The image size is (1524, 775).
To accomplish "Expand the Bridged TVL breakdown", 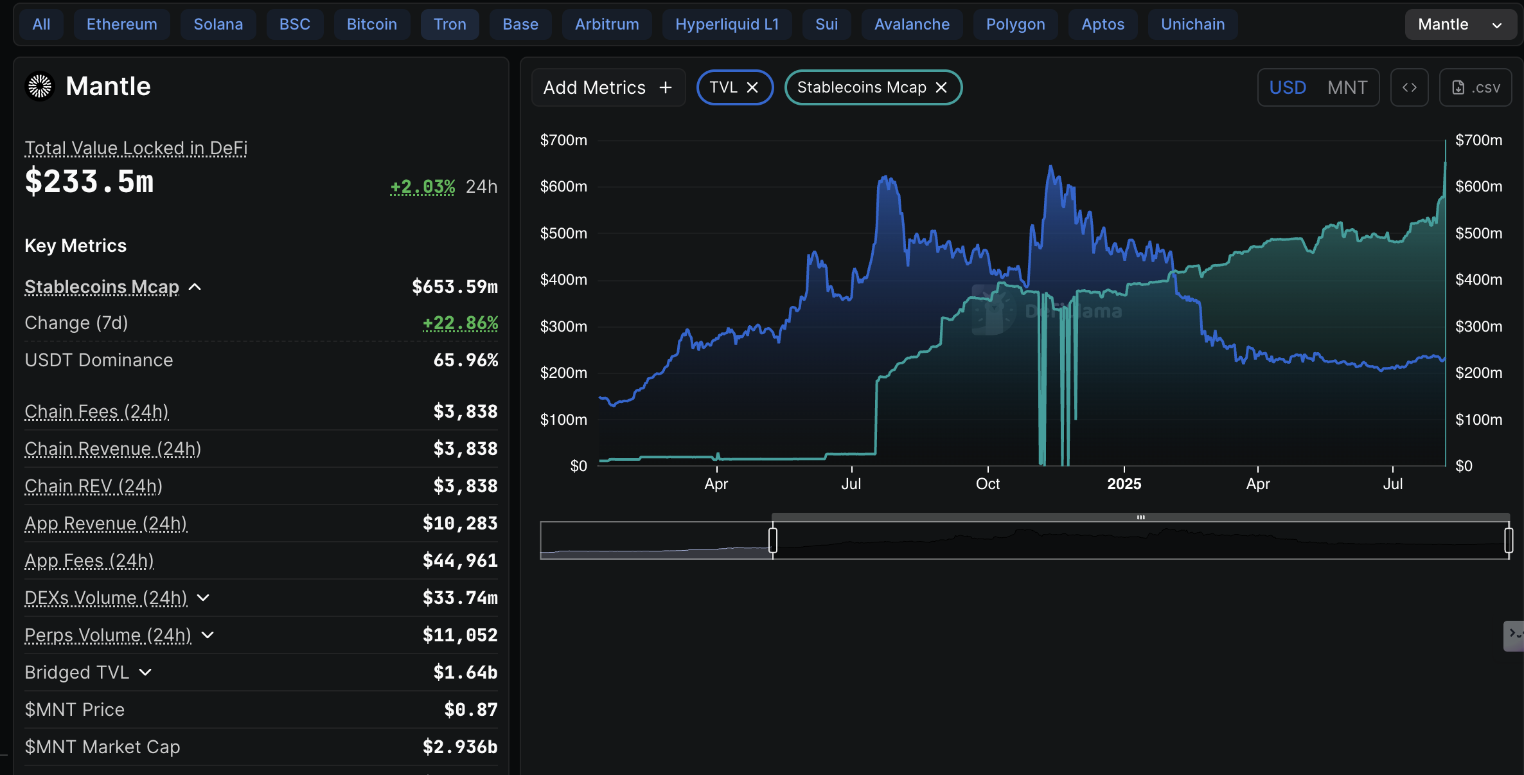I will tap(146, 673).
